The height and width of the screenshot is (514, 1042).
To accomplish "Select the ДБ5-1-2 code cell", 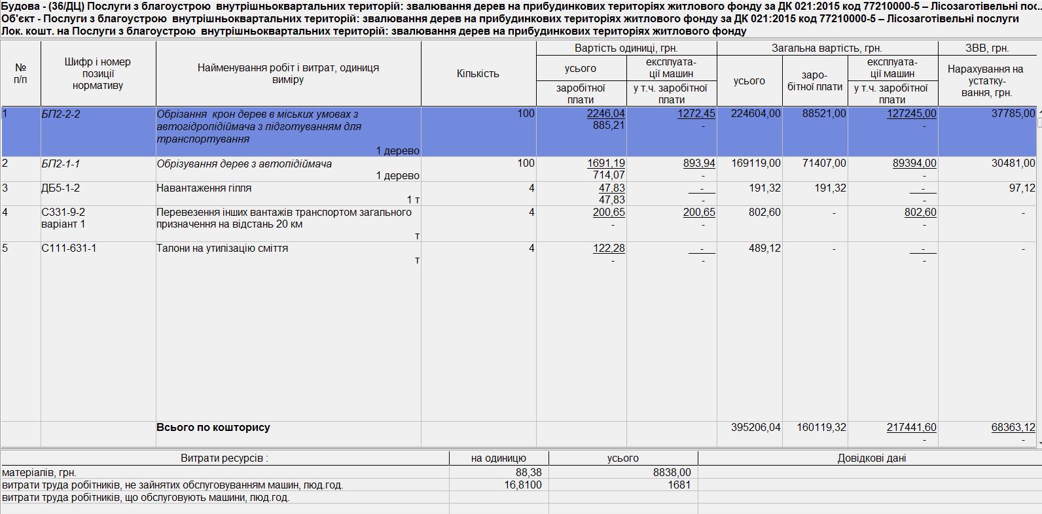I will point(61,188).
